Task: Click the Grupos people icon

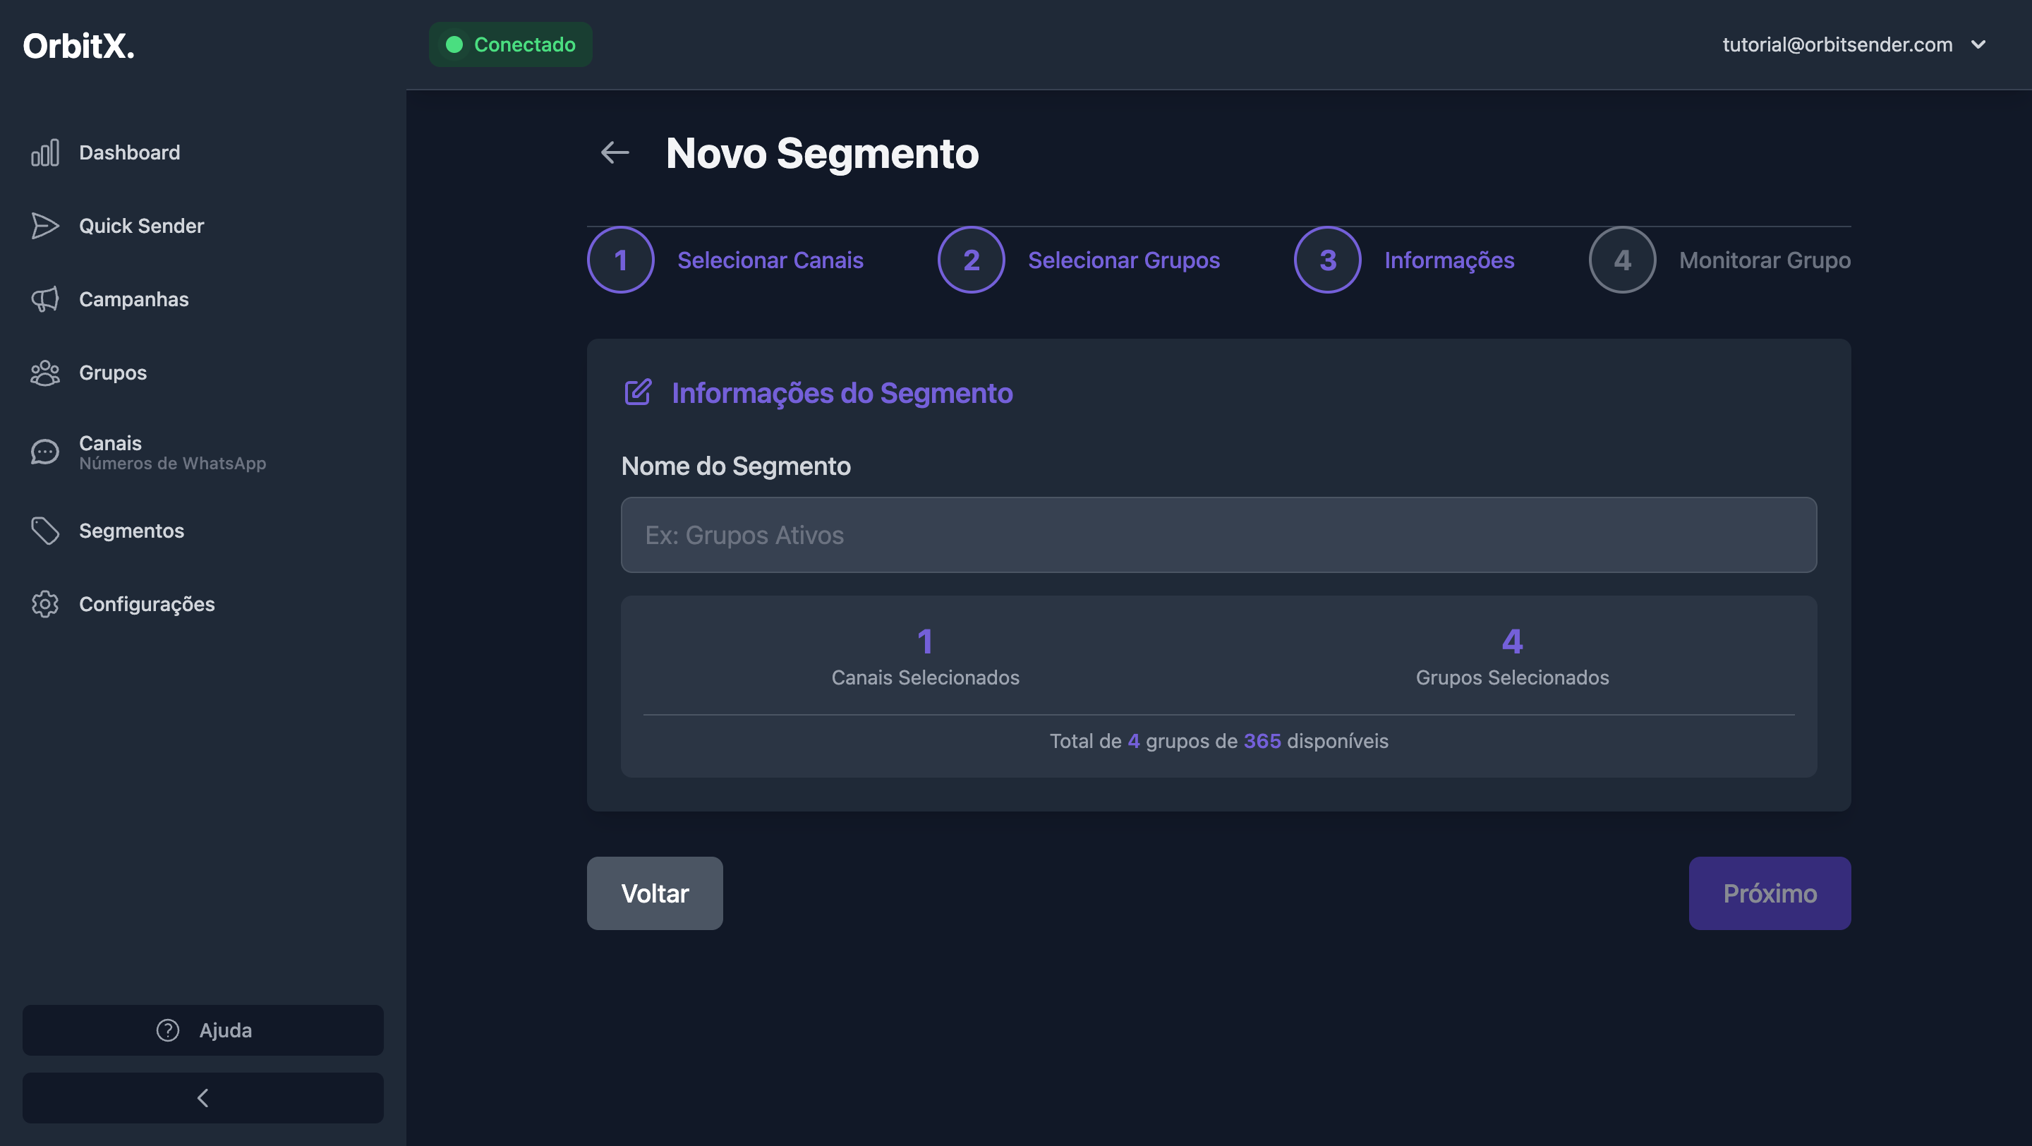Action: click(x=45, y=373)
